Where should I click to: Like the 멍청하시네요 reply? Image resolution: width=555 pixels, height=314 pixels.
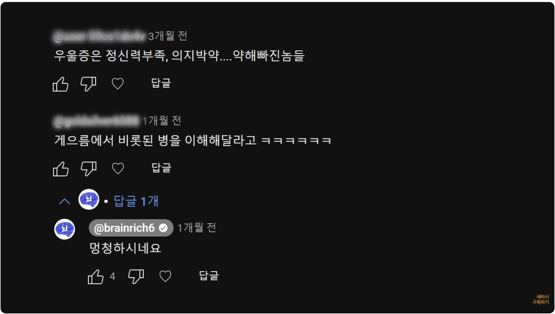[96, 277]
